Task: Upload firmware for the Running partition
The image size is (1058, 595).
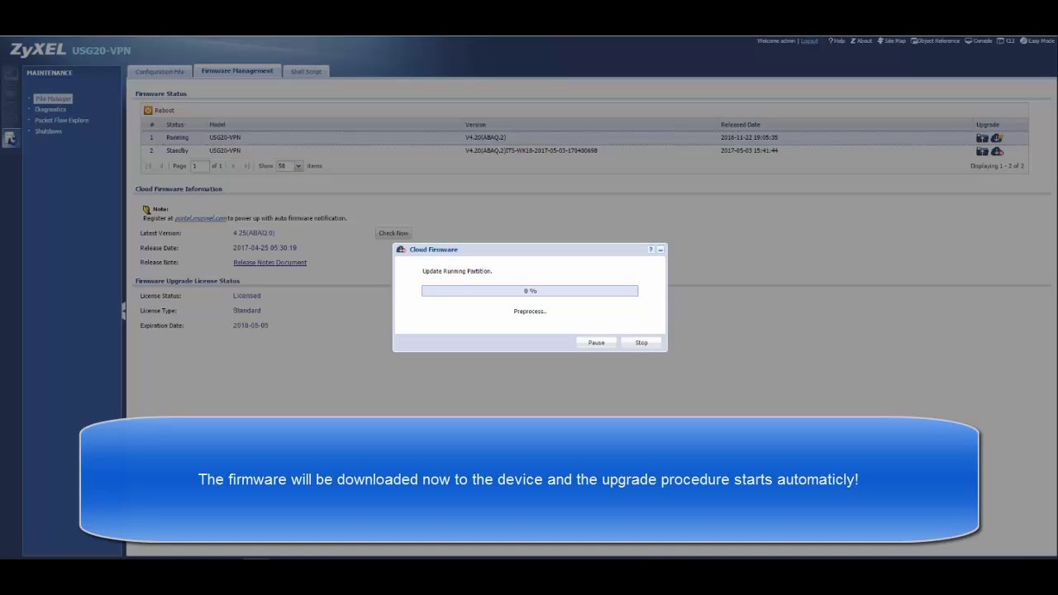Action: tap(982, 138)
